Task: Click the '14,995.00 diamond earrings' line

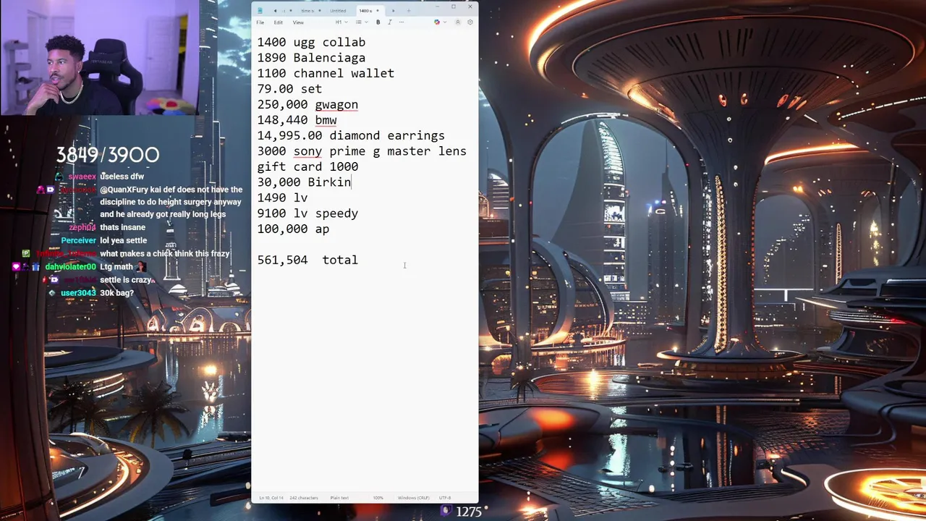Action: (351, 135)
